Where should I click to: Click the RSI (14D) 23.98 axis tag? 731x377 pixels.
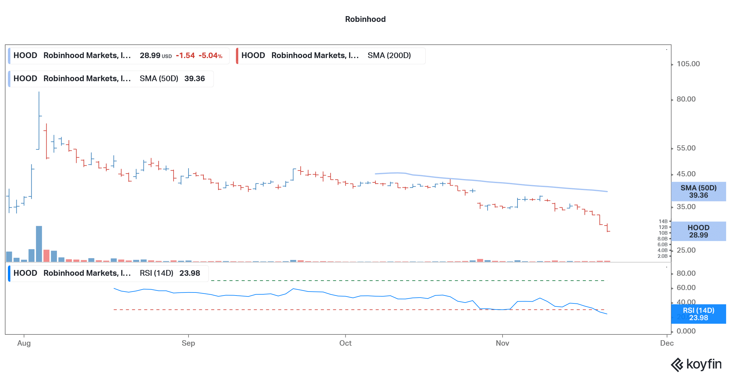click(698, 314)
